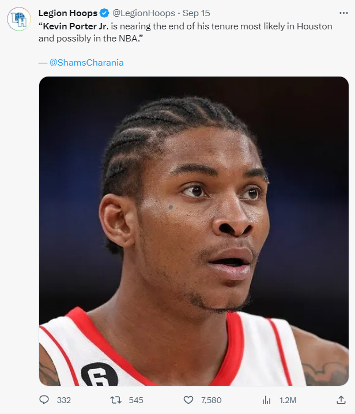Open the Sep 15 timestamp link

(197, 13)
